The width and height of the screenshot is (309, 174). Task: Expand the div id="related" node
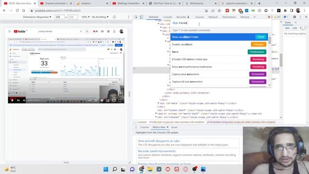tap(156, 117)
